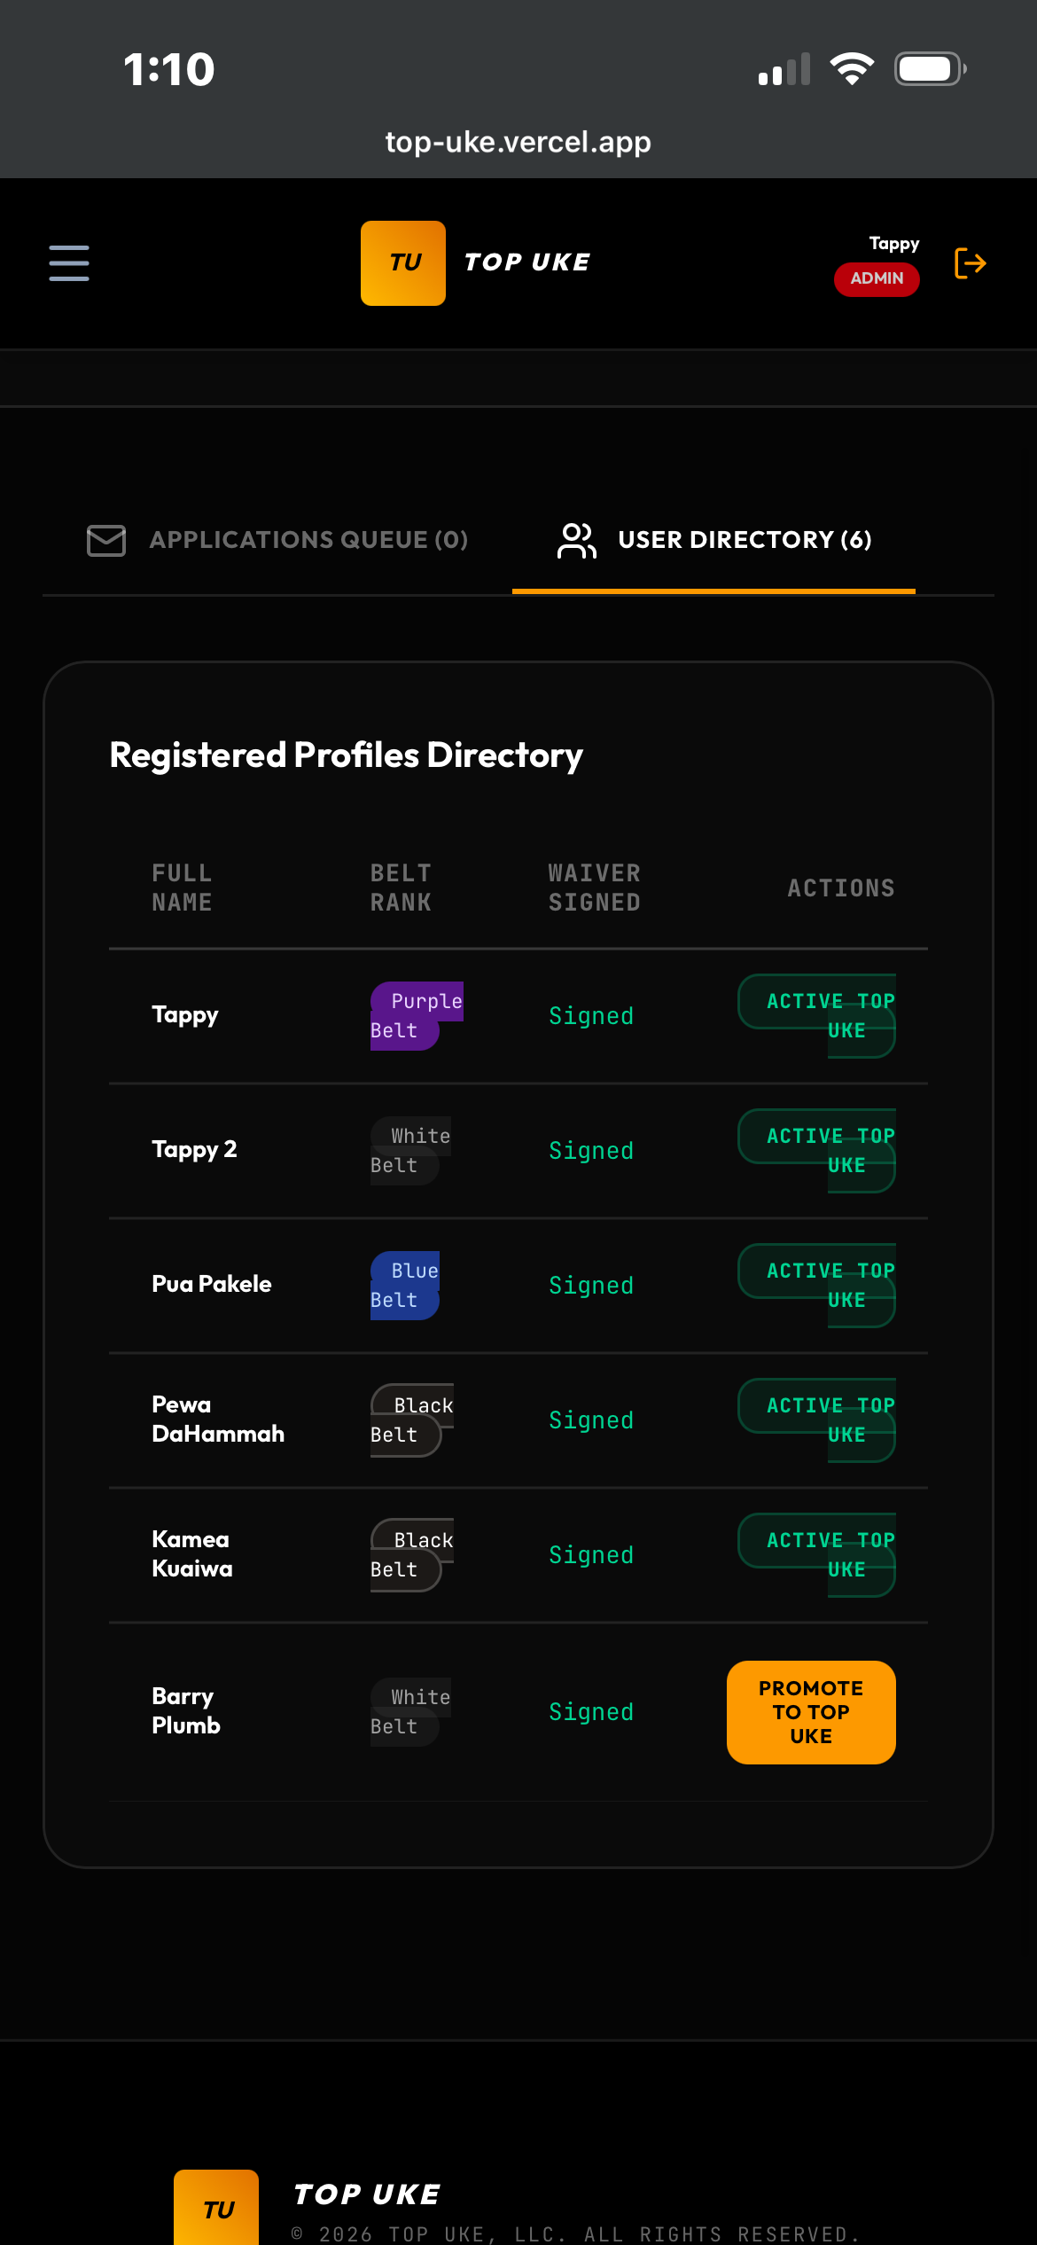Click Pua Pakele's Active Top Uke badge
Image resolution: width=1037 pixels, height=2245 pixels.
pos(817,1286)
